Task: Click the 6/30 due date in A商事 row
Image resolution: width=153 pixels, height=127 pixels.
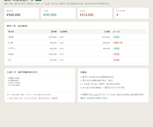Action: [x=62, y=37]
